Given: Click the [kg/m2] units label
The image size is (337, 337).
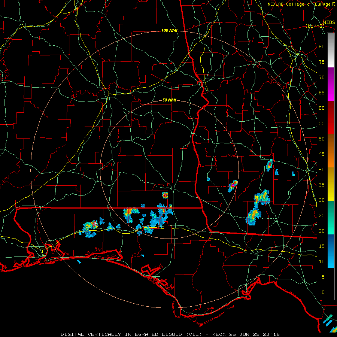Looking at the screenshot, I should pyautogui.click(x=315, y=27).
